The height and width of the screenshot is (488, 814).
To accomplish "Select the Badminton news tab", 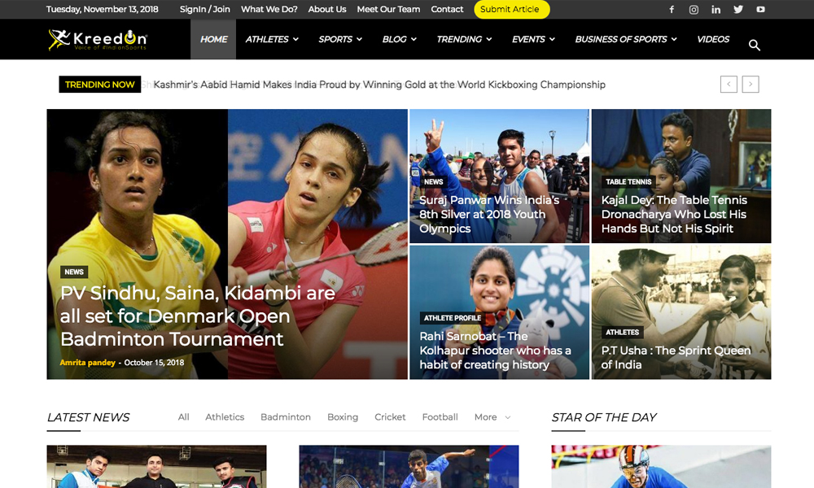I will [286, 417].
